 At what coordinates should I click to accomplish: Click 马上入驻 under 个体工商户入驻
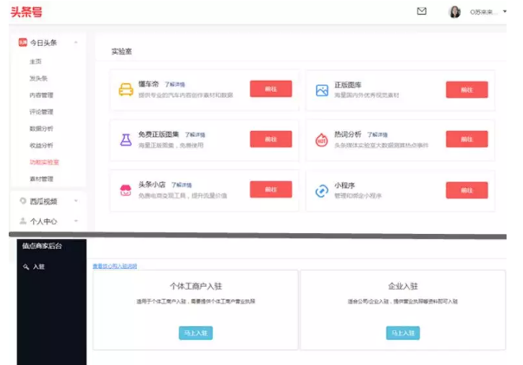point(196,333)
